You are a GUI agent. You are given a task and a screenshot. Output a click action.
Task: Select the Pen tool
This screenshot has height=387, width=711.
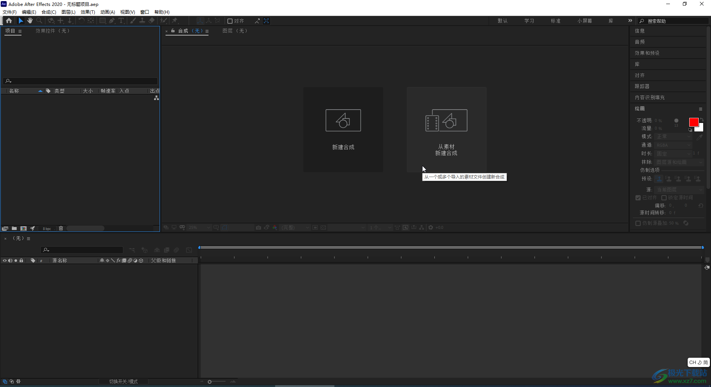[x=112, y=21]
